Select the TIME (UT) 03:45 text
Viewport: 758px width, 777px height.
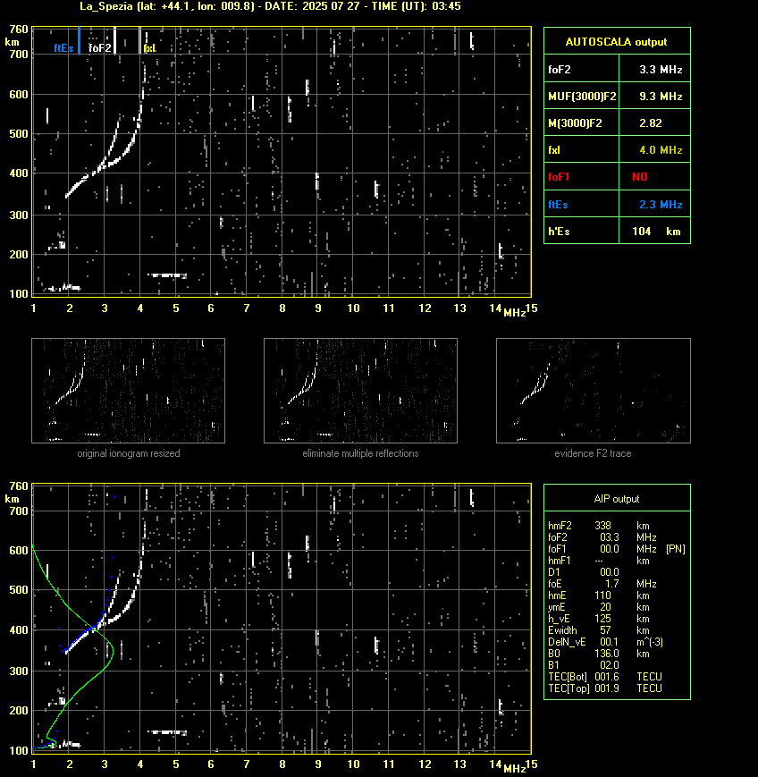[417, 6]
